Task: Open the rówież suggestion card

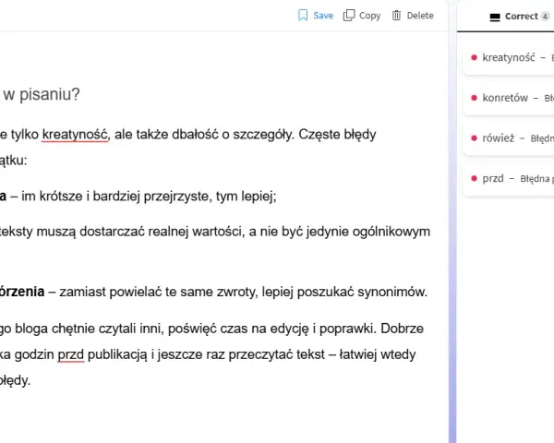Action: tap(509, 138)
